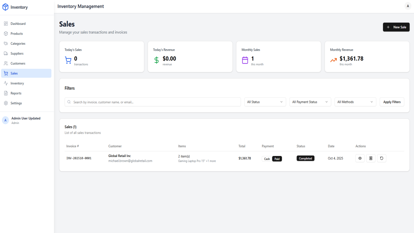Click the Date column header
This screenshot has height=233, width=414.
(331, 146)
